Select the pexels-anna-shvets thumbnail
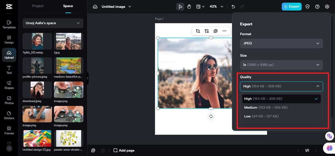Image resolution: width=335 pixels, height=156 pixels. [x=69, y=138]
